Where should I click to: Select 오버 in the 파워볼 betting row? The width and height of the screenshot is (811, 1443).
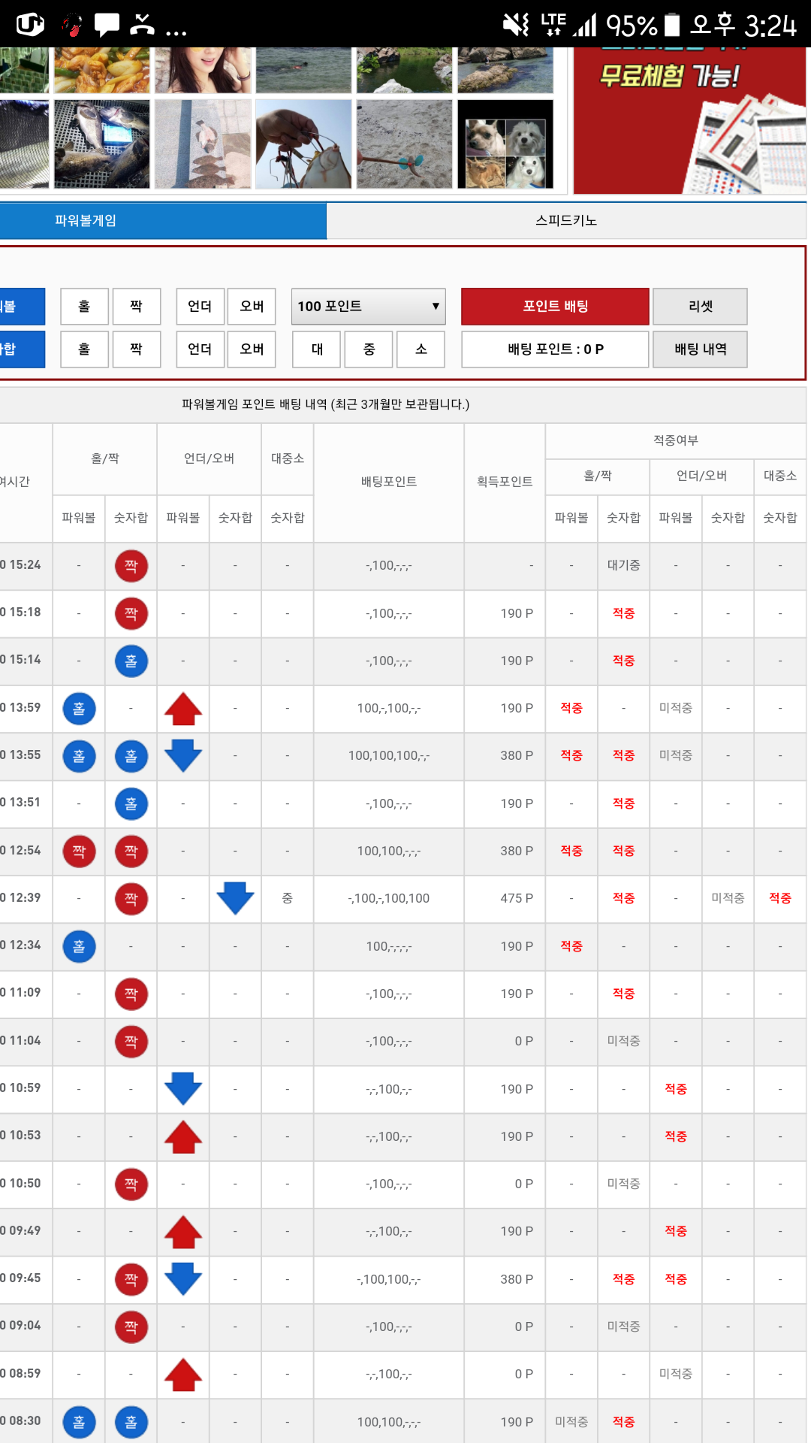[252, 307]
